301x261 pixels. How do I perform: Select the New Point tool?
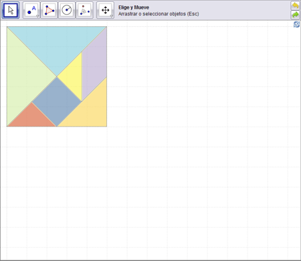click(31, 10)
